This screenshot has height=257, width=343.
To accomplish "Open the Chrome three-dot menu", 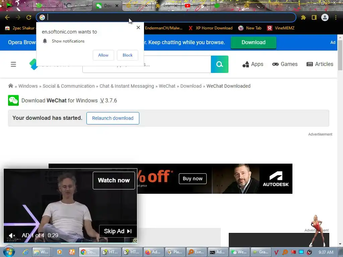I will (336, 17).
